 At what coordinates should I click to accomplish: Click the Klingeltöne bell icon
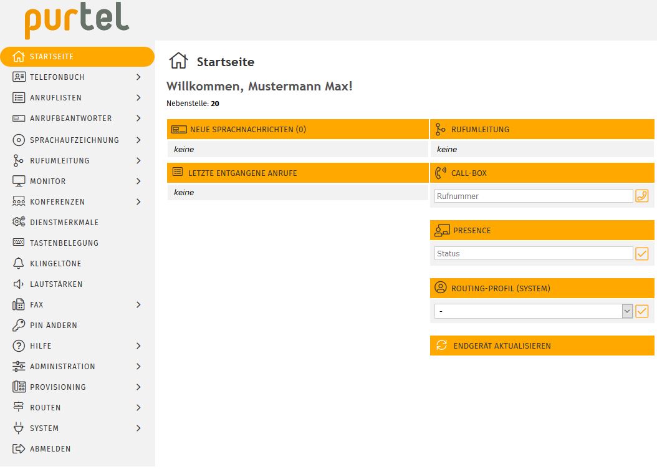(19, 263)
